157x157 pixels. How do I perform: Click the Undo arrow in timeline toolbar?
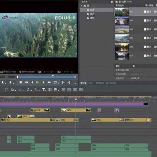coord(12,90)
